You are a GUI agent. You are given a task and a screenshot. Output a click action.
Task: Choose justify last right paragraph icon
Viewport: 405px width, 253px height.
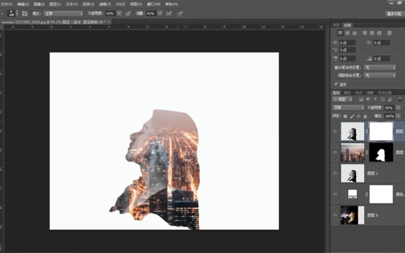coord(379,33)
